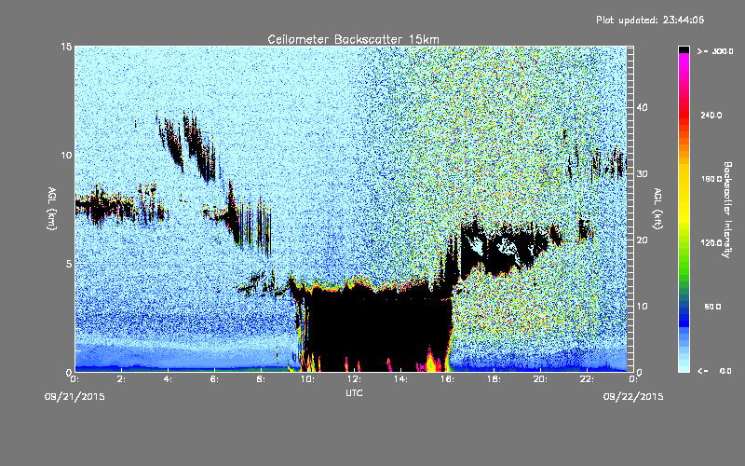
Task: Click the "Ceilometer Backscatter 15km" plot title
Action: pyautogui.click(x=353, y=39)
